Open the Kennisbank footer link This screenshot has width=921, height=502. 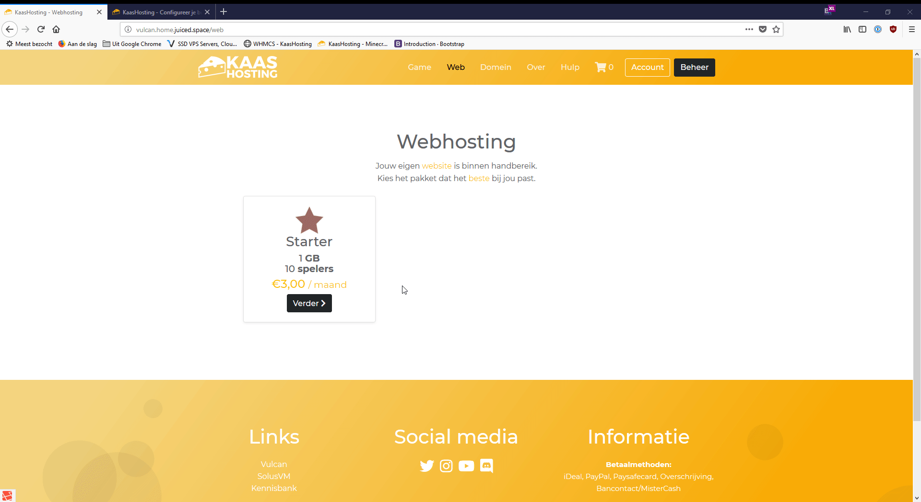(x=274, y=488)
